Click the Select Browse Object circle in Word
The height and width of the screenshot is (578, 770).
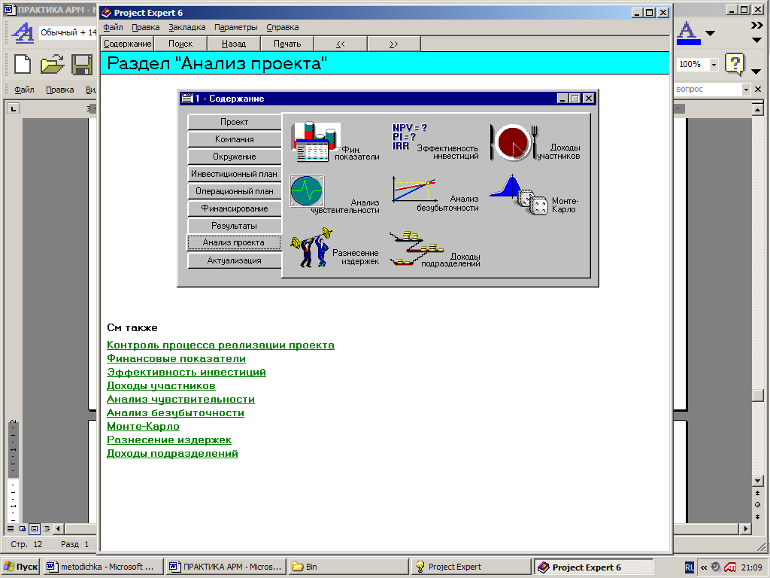757,505
